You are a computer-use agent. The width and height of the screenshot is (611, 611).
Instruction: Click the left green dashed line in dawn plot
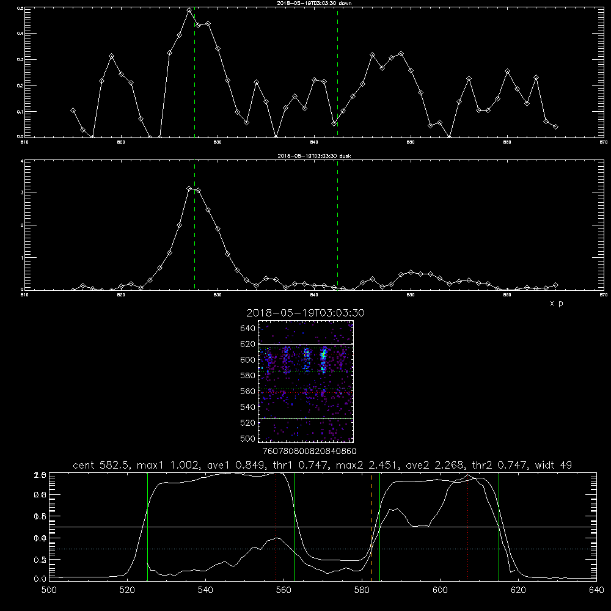pyautogui.click(x=194, y=72)
